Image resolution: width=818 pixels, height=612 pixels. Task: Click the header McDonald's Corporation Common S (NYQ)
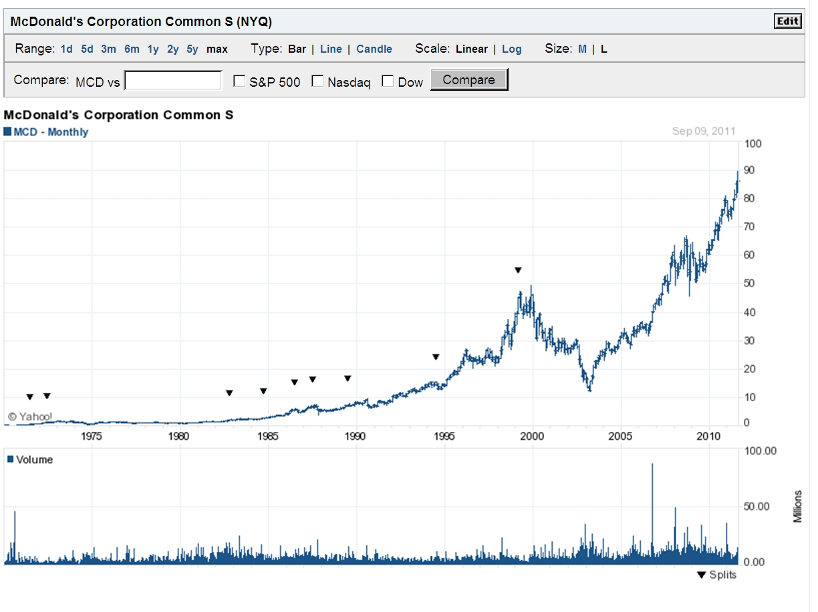pos(141,21)
